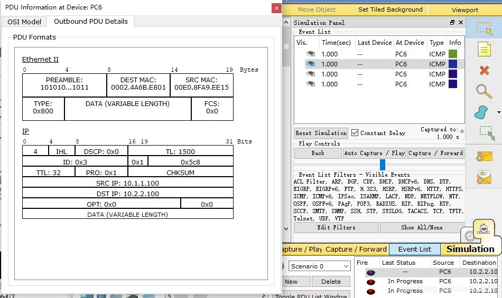Click the Destination column header
The image size is (502, 298).
pos(479,263)
